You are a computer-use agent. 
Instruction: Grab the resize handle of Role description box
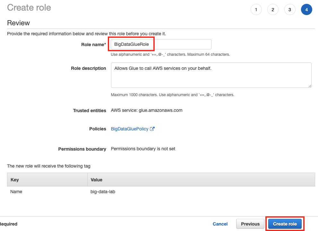[x=310, y=86]
